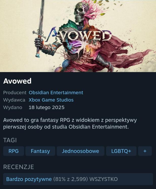Screen dimensions: 156x189
Task: Click the Producent label
Action: (x=15, y=92)
